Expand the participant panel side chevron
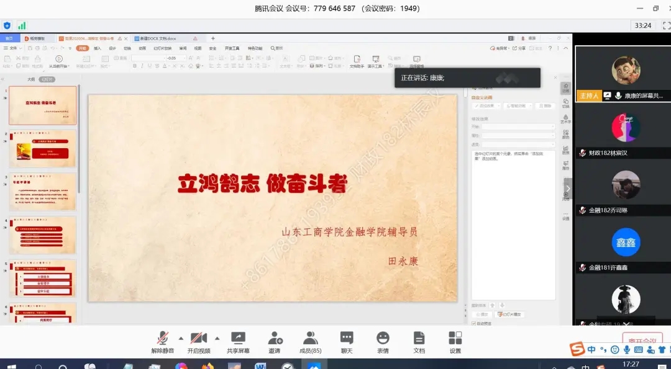Viewport: 671px width, 369px height. (567, 189)
